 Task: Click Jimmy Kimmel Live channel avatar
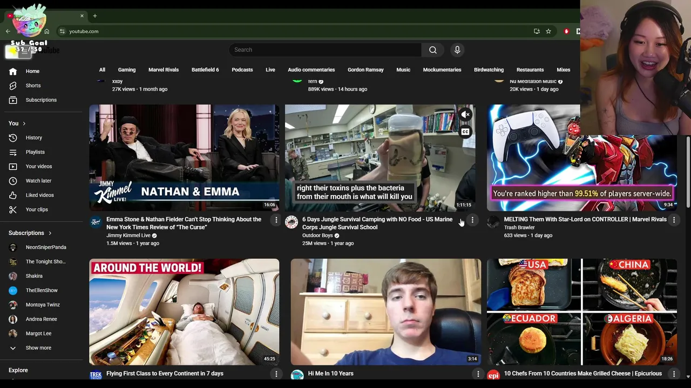tap(96, 222)
